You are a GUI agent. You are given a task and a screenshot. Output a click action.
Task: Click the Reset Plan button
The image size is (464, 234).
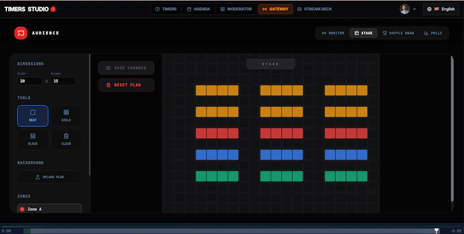(126, 85)
